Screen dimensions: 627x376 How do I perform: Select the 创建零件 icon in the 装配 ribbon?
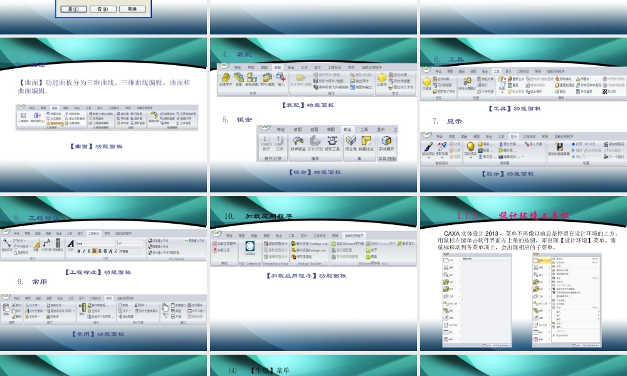[226, 80]
